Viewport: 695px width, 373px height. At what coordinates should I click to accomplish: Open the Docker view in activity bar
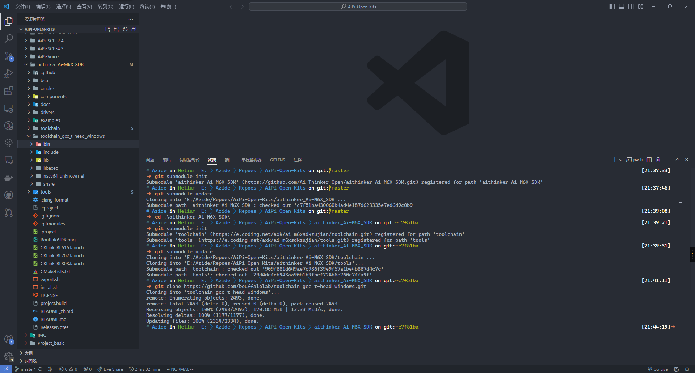[9, 178]
